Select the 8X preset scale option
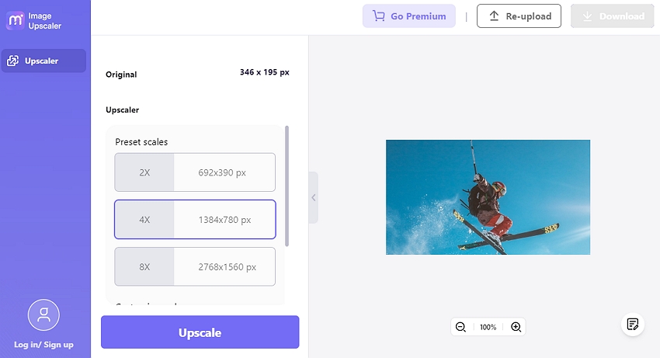This screenshot has height=358, width=660. (195, 267)
